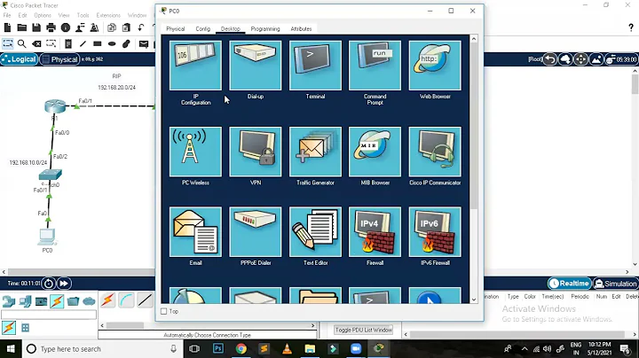Viewport: 639px width, 358px height.
Task: Open the Tools menu
Action: [83, 15]
